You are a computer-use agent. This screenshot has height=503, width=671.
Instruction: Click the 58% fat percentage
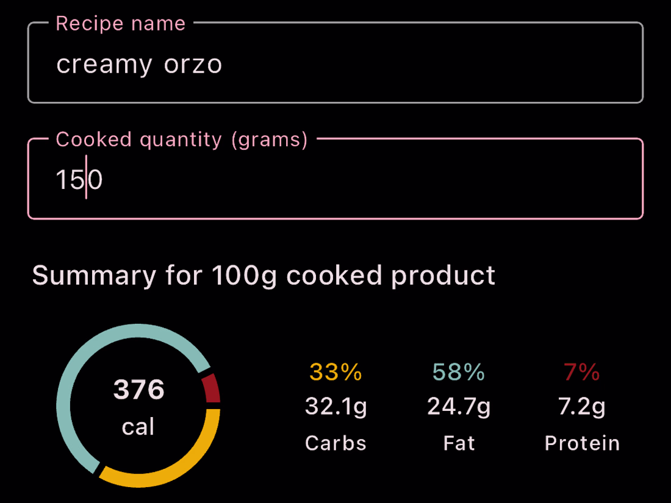[459, 372]
